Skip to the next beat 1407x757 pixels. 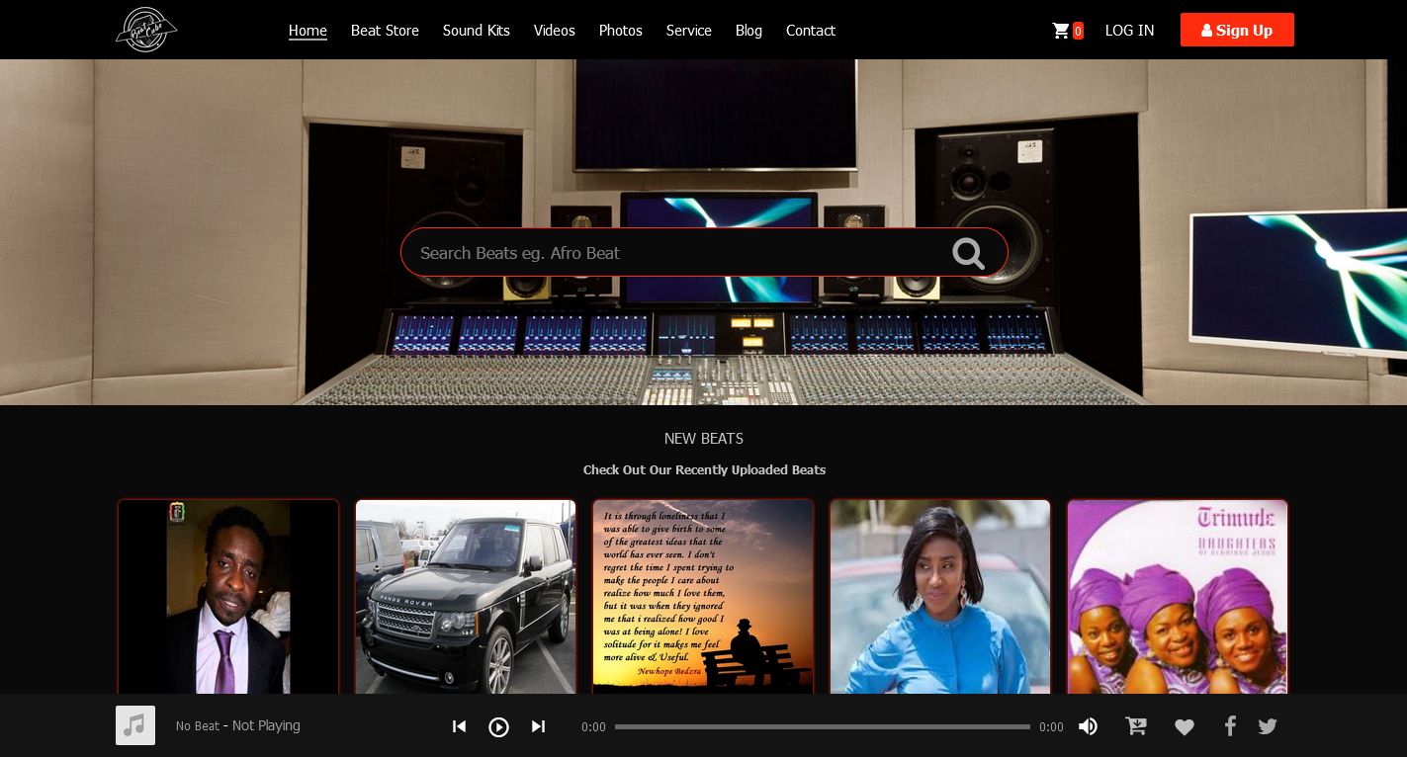538,726
